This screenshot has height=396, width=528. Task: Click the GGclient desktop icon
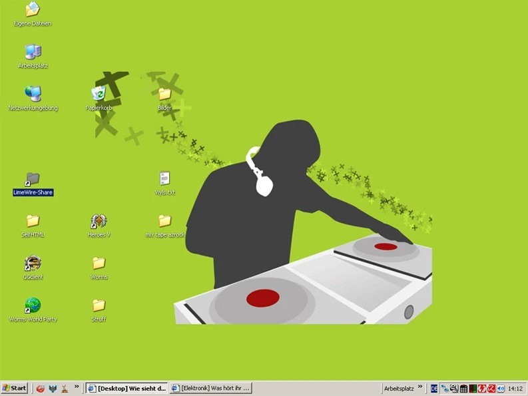[33, 264]
